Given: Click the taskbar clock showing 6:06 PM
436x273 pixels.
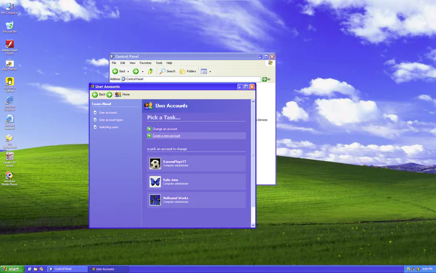Looking at the screenshot, I should (427, 269).
